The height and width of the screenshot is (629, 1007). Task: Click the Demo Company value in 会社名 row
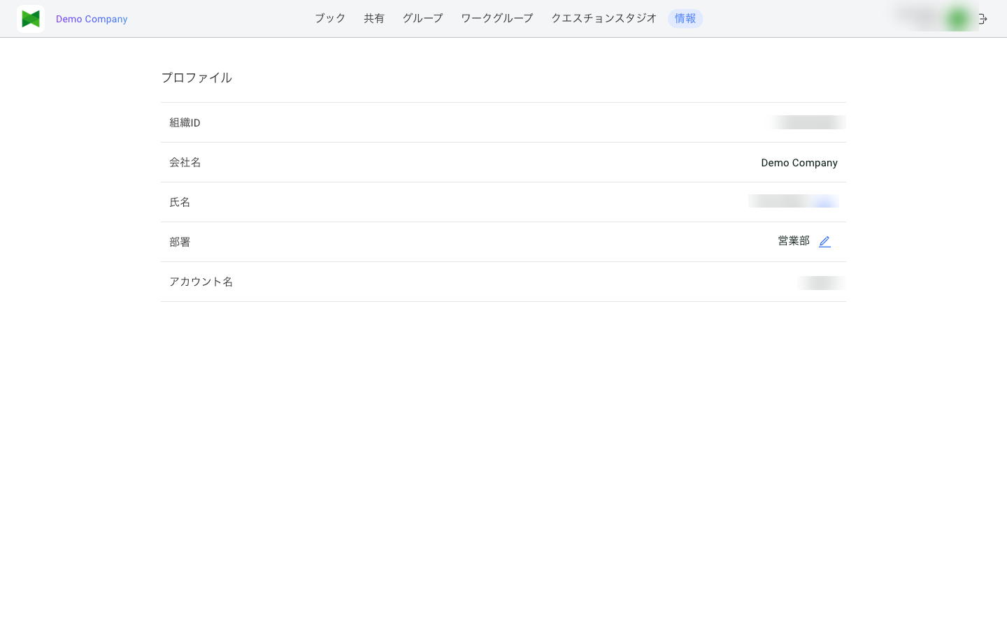tap(799, 163)
